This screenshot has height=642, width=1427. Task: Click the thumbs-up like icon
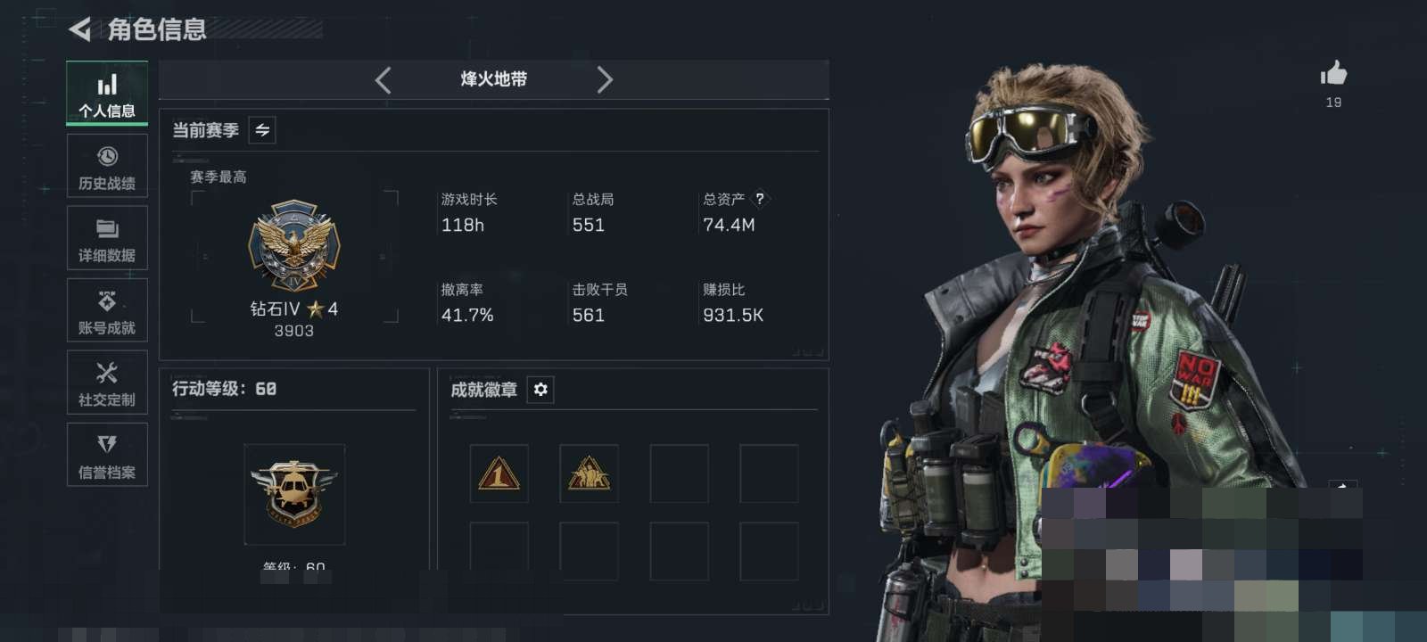tap(1333, 73)
